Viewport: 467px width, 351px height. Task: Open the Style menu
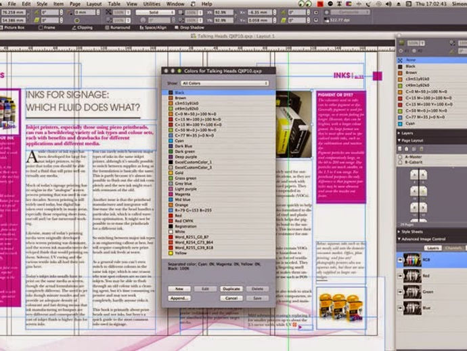(42, 4)
